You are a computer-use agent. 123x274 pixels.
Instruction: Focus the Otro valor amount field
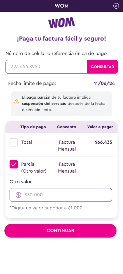coord(61,195)
